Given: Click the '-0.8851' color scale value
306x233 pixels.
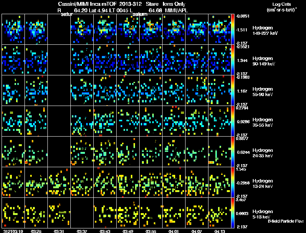Looking at the screenshot, I should pyautogui.click(x=242, y=16).
